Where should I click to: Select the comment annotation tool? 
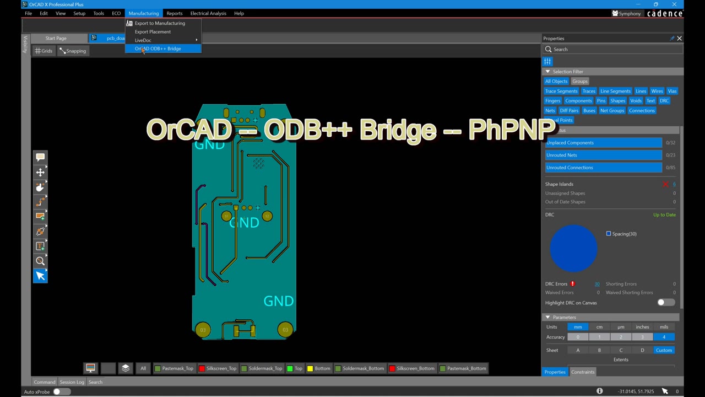point(40,157)
